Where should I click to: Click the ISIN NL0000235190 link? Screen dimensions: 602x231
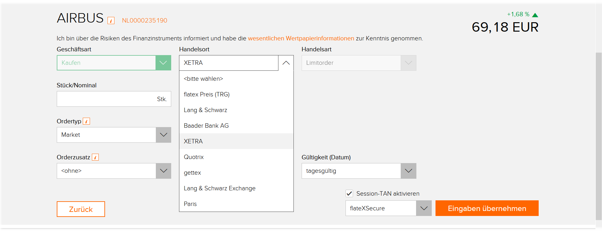[x=145, y=20]
